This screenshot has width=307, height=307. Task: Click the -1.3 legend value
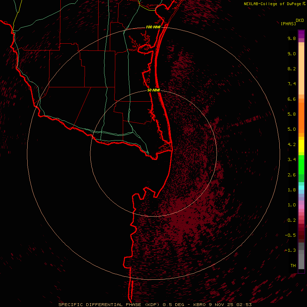click(290, 251)
